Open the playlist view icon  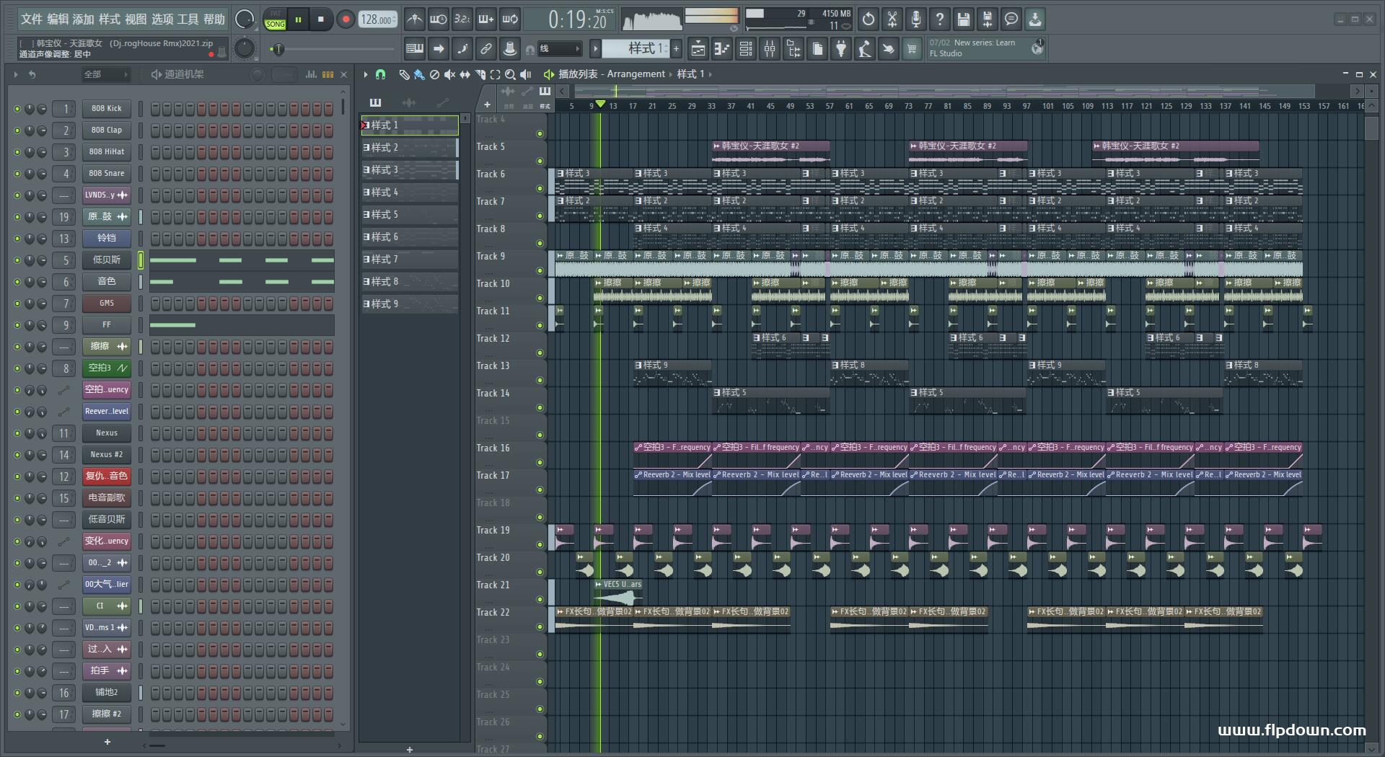pos(698,49)
